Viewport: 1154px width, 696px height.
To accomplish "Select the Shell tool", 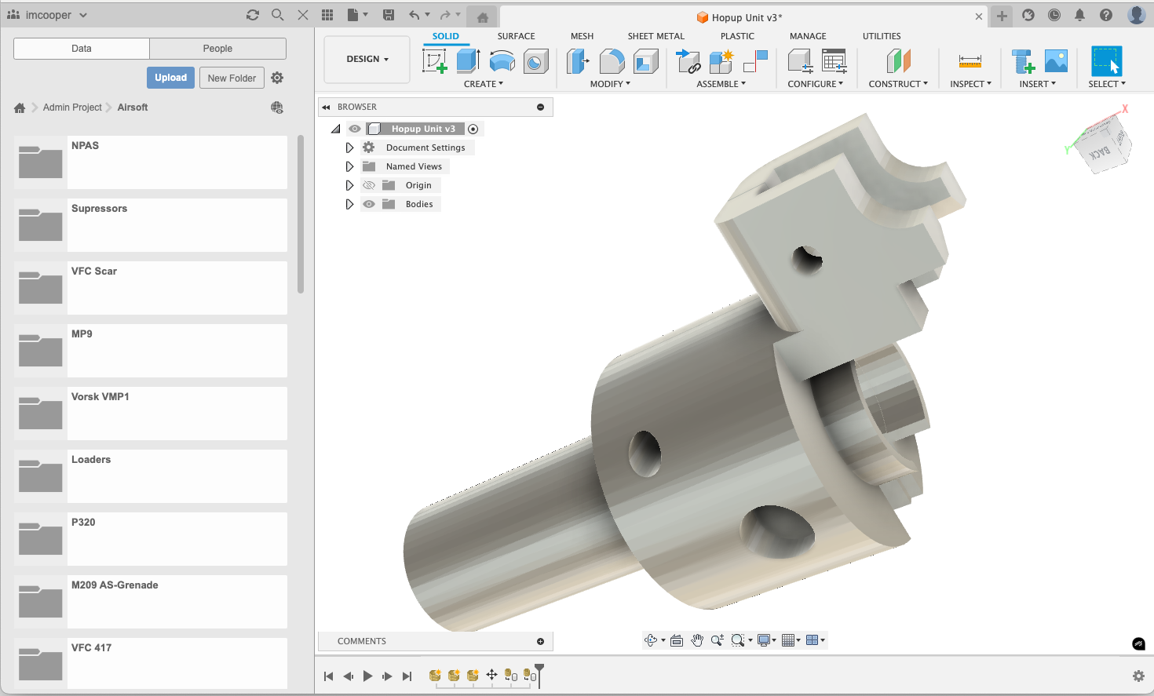I will point(645,60).
